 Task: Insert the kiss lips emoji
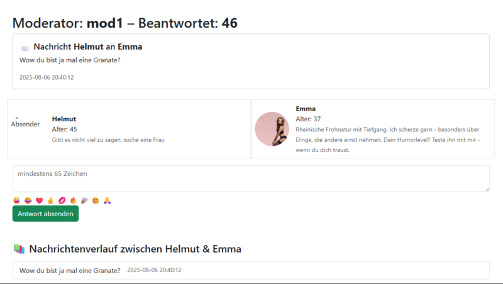62,200
